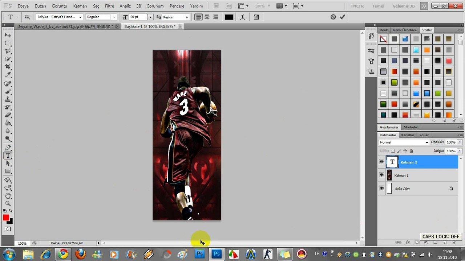Select the Eyedropper tool

click(8, 75)
